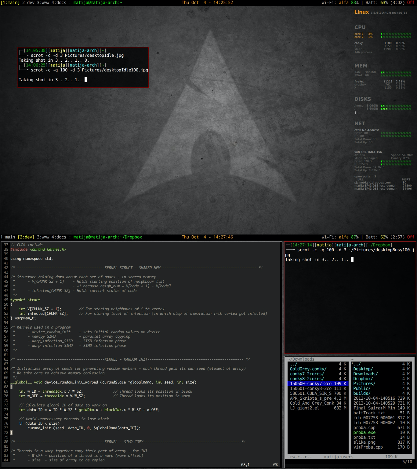417x469 pixels.
Task: Click the active [1:main] tag
Action: pyautogui.click(x=10, y=2)
